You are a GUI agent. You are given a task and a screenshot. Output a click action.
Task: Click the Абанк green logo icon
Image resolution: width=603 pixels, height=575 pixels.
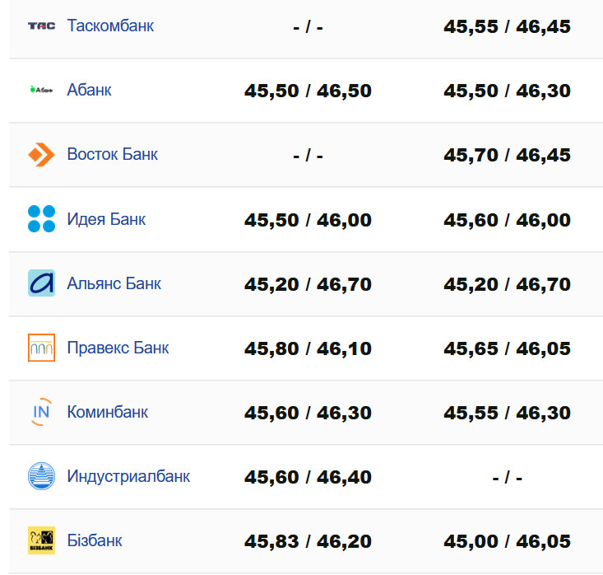click(x=41, y=90)
